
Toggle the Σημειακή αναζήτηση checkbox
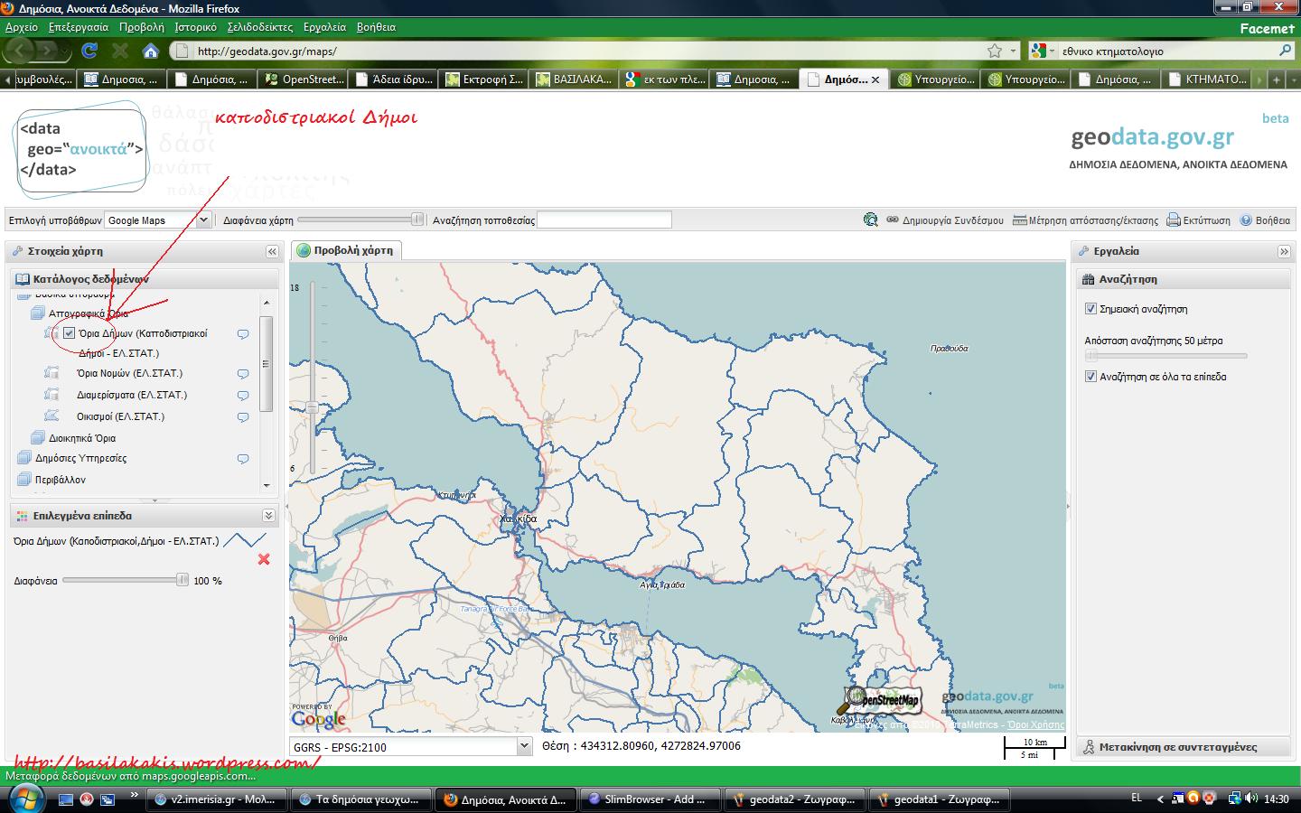[1090, 309]
